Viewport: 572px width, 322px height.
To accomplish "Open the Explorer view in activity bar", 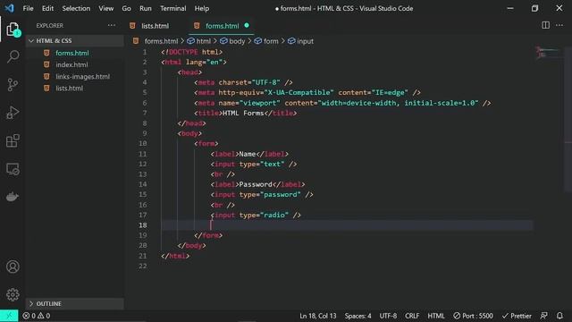I will [13, 30].
